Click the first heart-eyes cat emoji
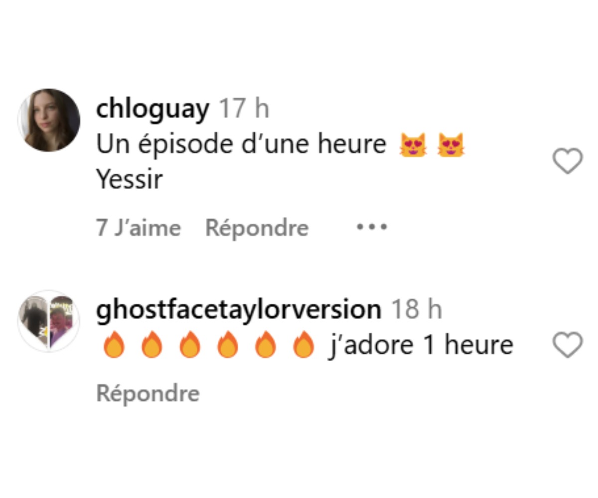This screenshot has height=498, width=598. click(x=413, y=145)
